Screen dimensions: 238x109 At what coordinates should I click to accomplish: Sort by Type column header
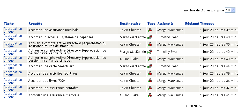[151, 24]
